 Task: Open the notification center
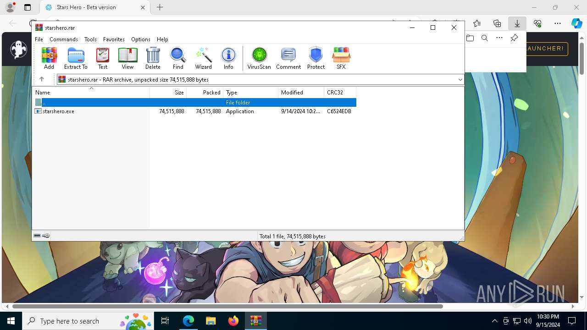(x=572, y=321)
